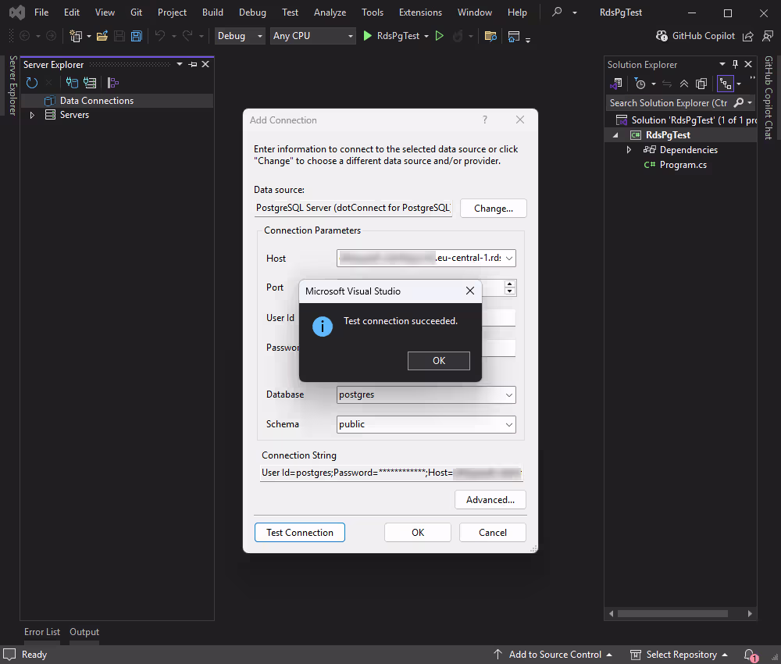Click OK on the connection succeeded dialog
Viewport: 781px width, 664px height.
click(438, 360)
